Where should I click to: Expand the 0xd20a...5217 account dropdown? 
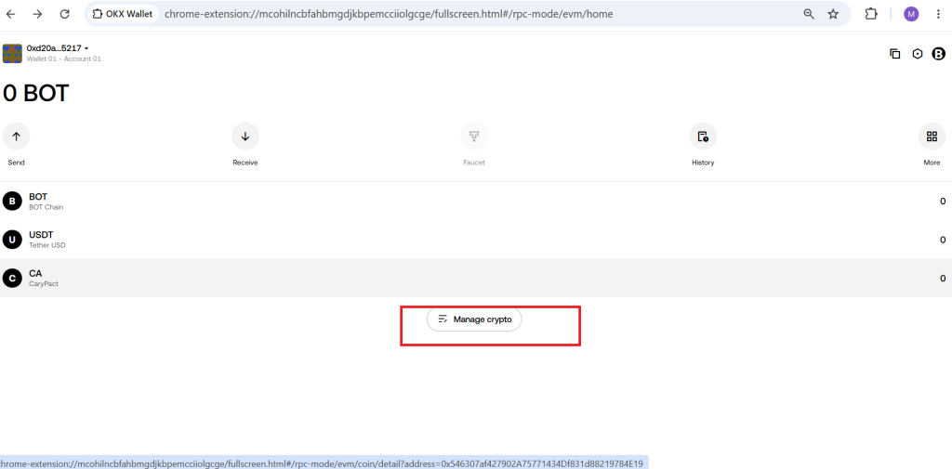coord(58,48)
